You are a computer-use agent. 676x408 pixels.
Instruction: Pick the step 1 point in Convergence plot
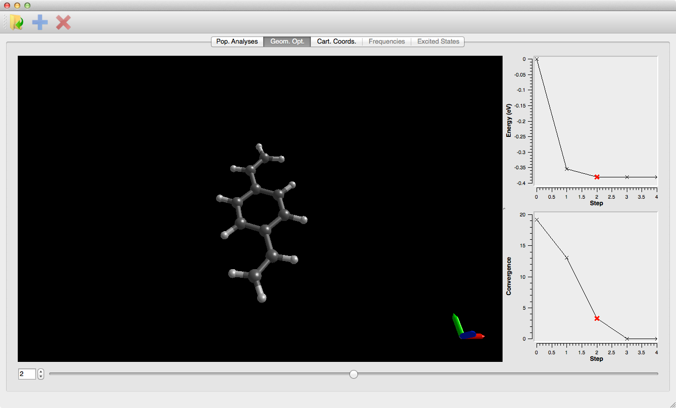point(566,258)
